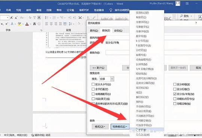Image resolution: width=202 pixels, height=138 pixels.
Task: Click the Increase Font Size icon
Action: (12, 18)
